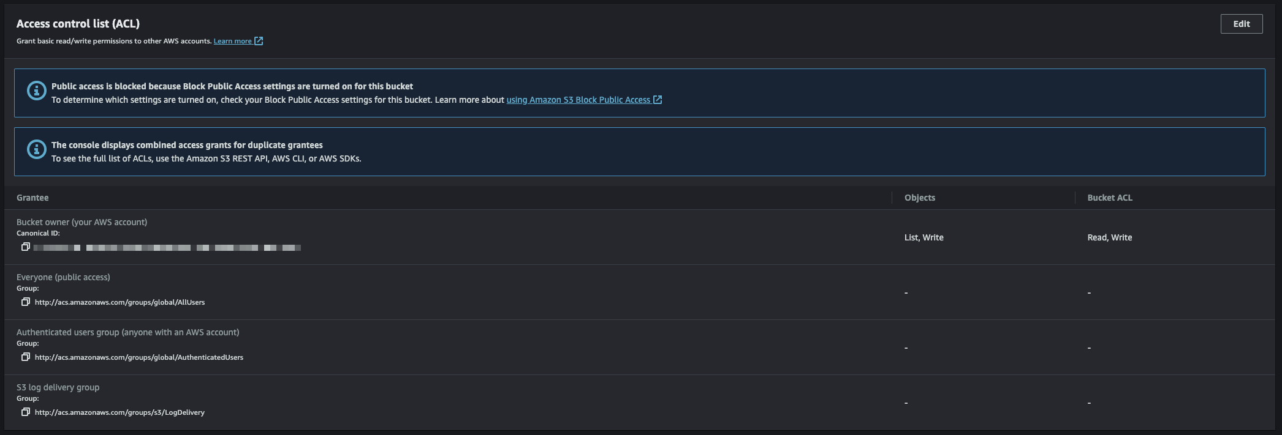Click the info icon in combined access grants banner
The height and width of the screenshot is (435, 1282).
37,149
